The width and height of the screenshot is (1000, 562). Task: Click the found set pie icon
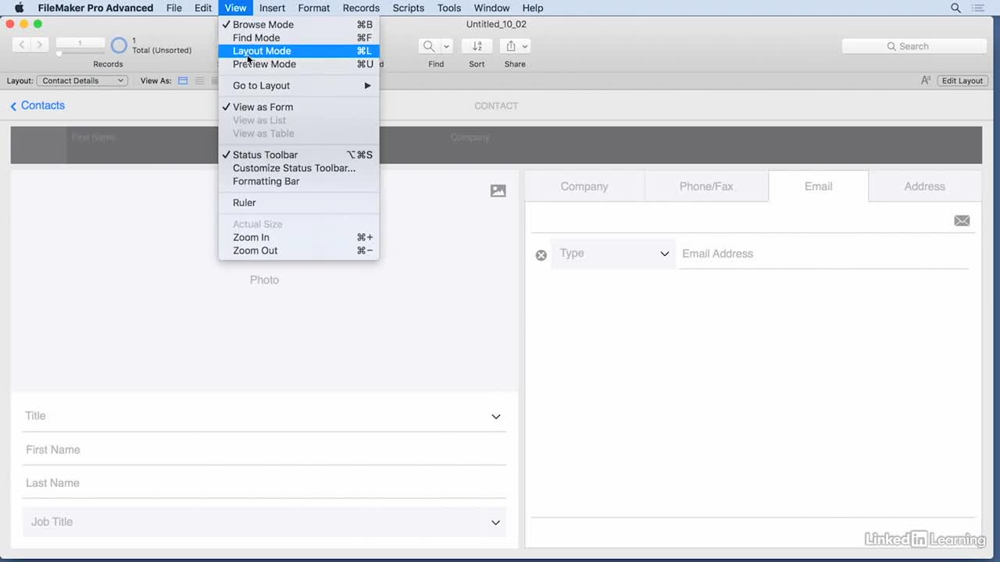[119, 45]
